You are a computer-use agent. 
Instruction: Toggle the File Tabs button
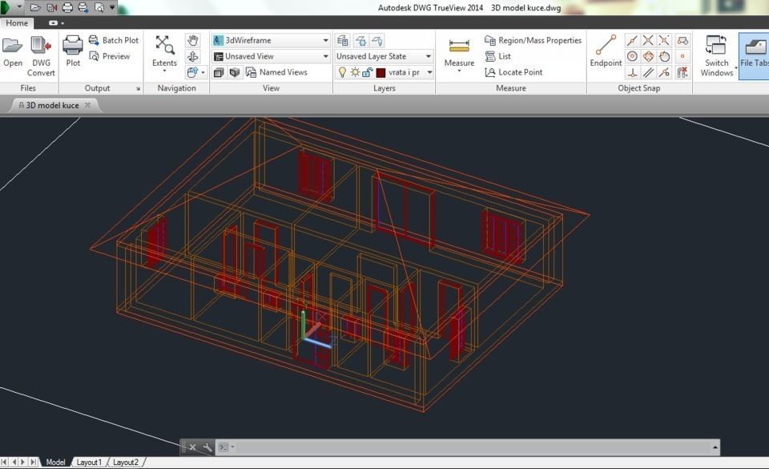tap(754, 56)
